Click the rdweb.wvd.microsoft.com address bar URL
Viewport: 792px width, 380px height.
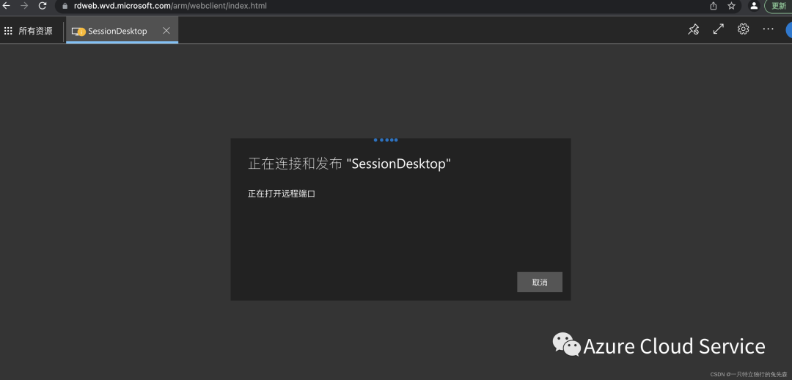(x=170, y=6)
